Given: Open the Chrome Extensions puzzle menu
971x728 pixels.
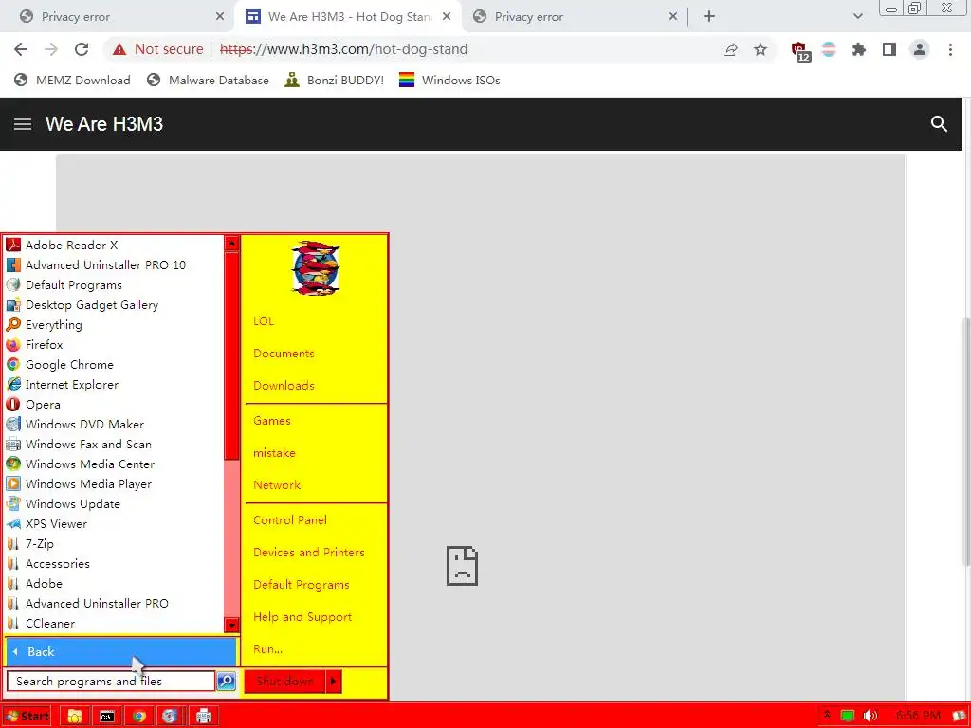Looking at the screenshot, I should [859, 49].
